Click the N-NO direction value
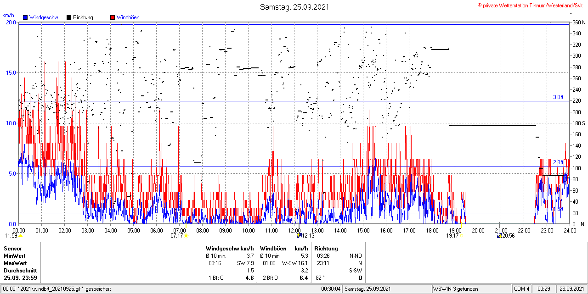Screen dimensions: 588x294 pyautogui.click(x=355, y=256)
